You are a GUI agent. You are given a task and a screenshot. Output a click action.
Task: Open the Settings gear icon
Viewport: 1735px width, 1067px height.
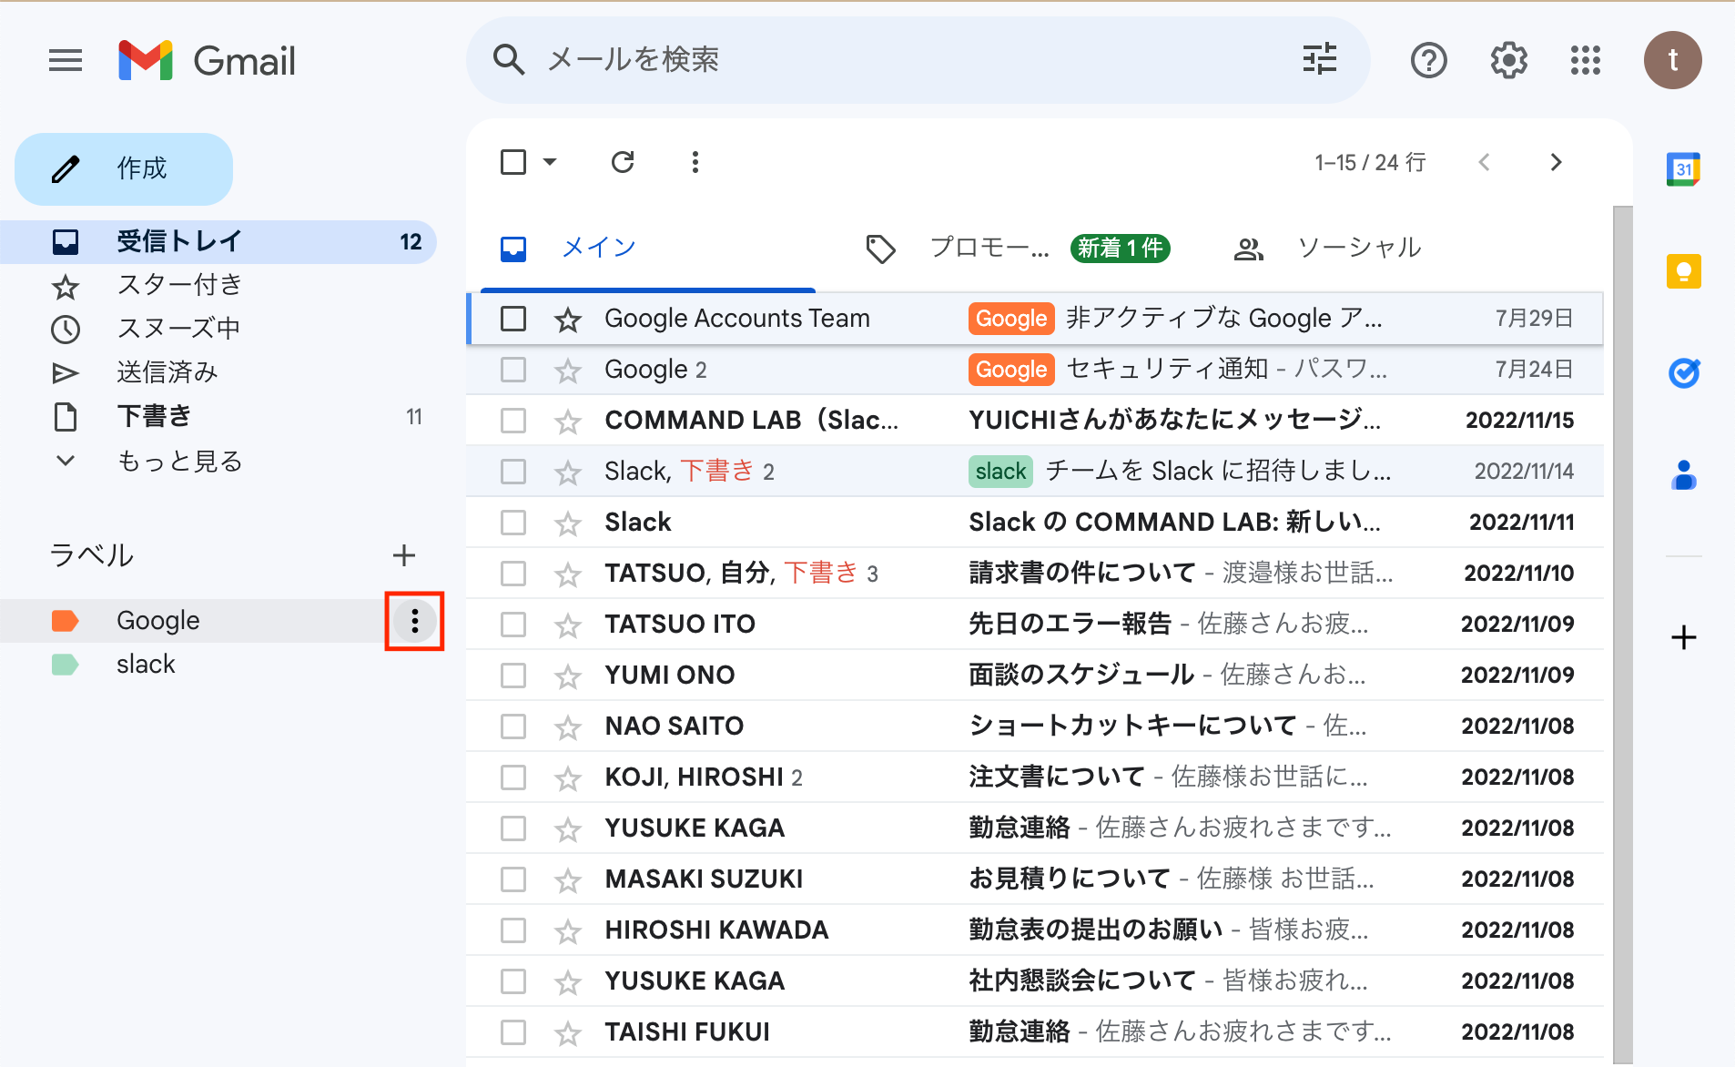tap(1509, 61)
